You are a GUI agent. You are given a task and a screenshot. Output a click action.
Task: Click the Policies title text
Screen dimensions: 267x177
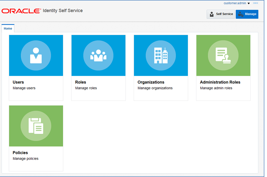pyautogui.click(x=20, y=153)
